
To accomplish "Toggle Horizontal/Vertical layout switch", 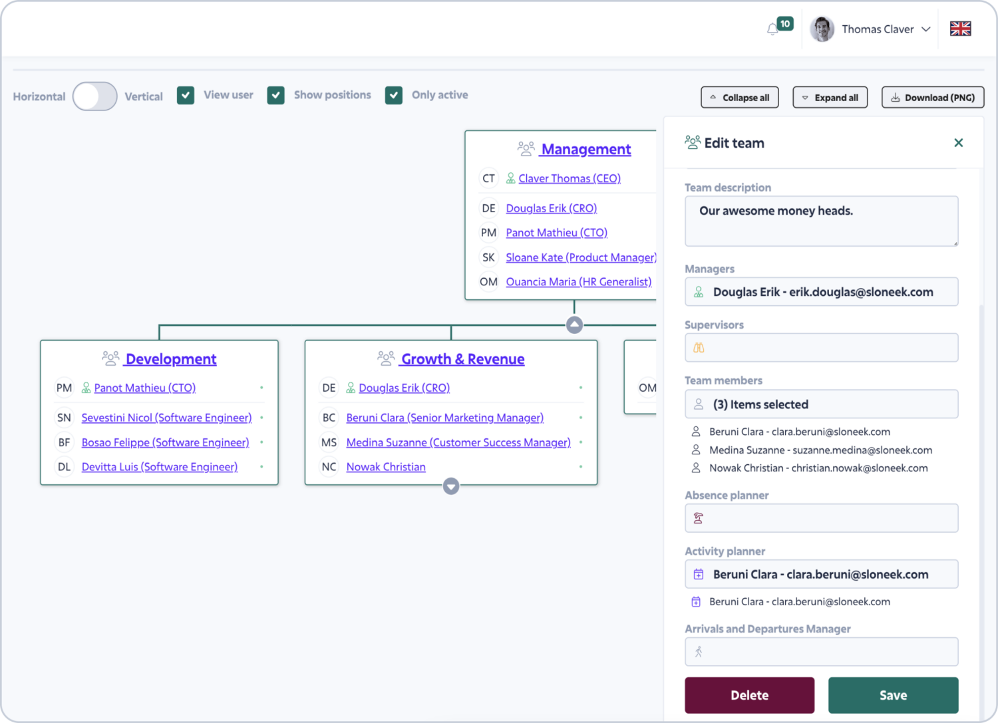I will coord(95,96).
